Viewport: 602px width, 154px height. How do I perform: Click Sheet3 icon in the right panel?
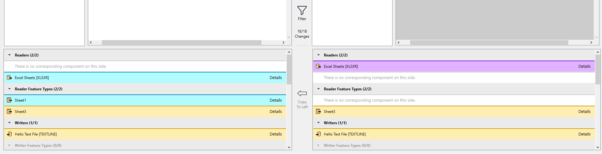tap(318, 112)
